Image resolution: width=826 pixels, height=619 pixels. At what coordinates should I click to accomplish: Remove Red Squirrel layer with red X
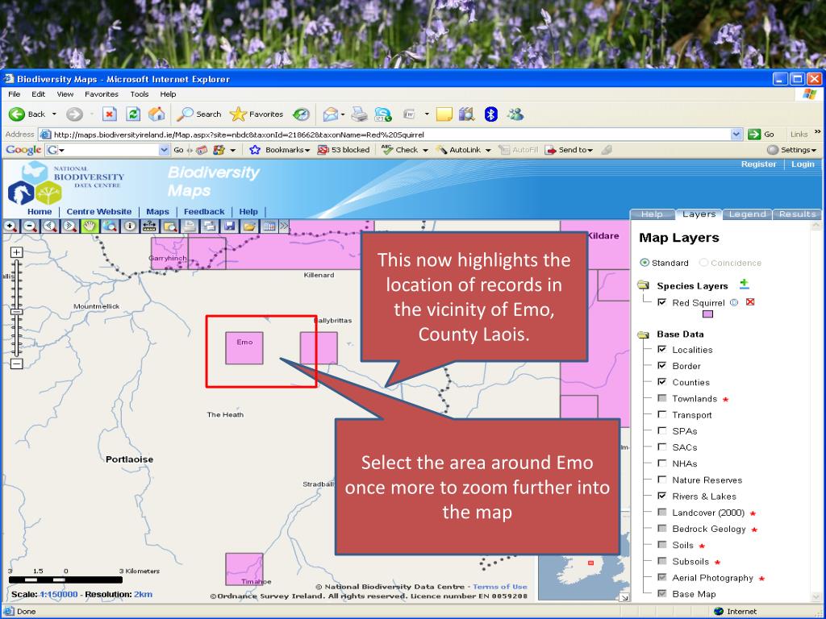750,302
